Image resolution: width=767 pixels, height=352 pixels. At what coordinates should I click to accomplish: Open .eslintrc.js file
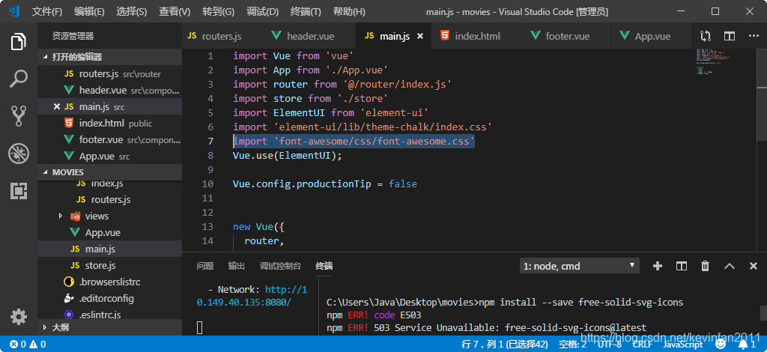point(109,315)
